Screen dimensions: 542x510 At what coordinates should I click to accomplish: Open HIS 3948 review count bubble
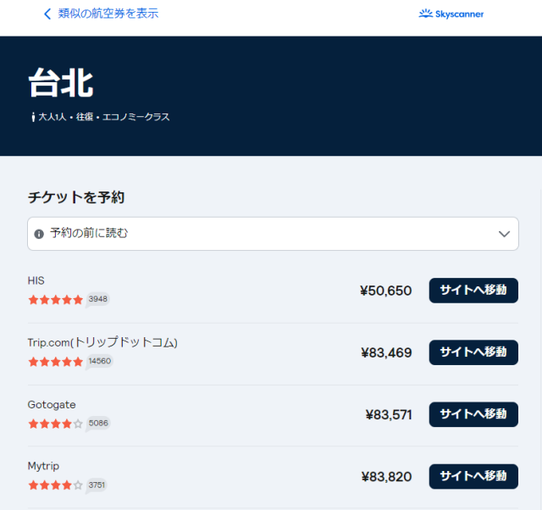pos(97,299)
